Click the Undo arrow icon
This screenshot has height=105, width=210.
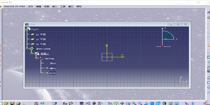[42, 103]
